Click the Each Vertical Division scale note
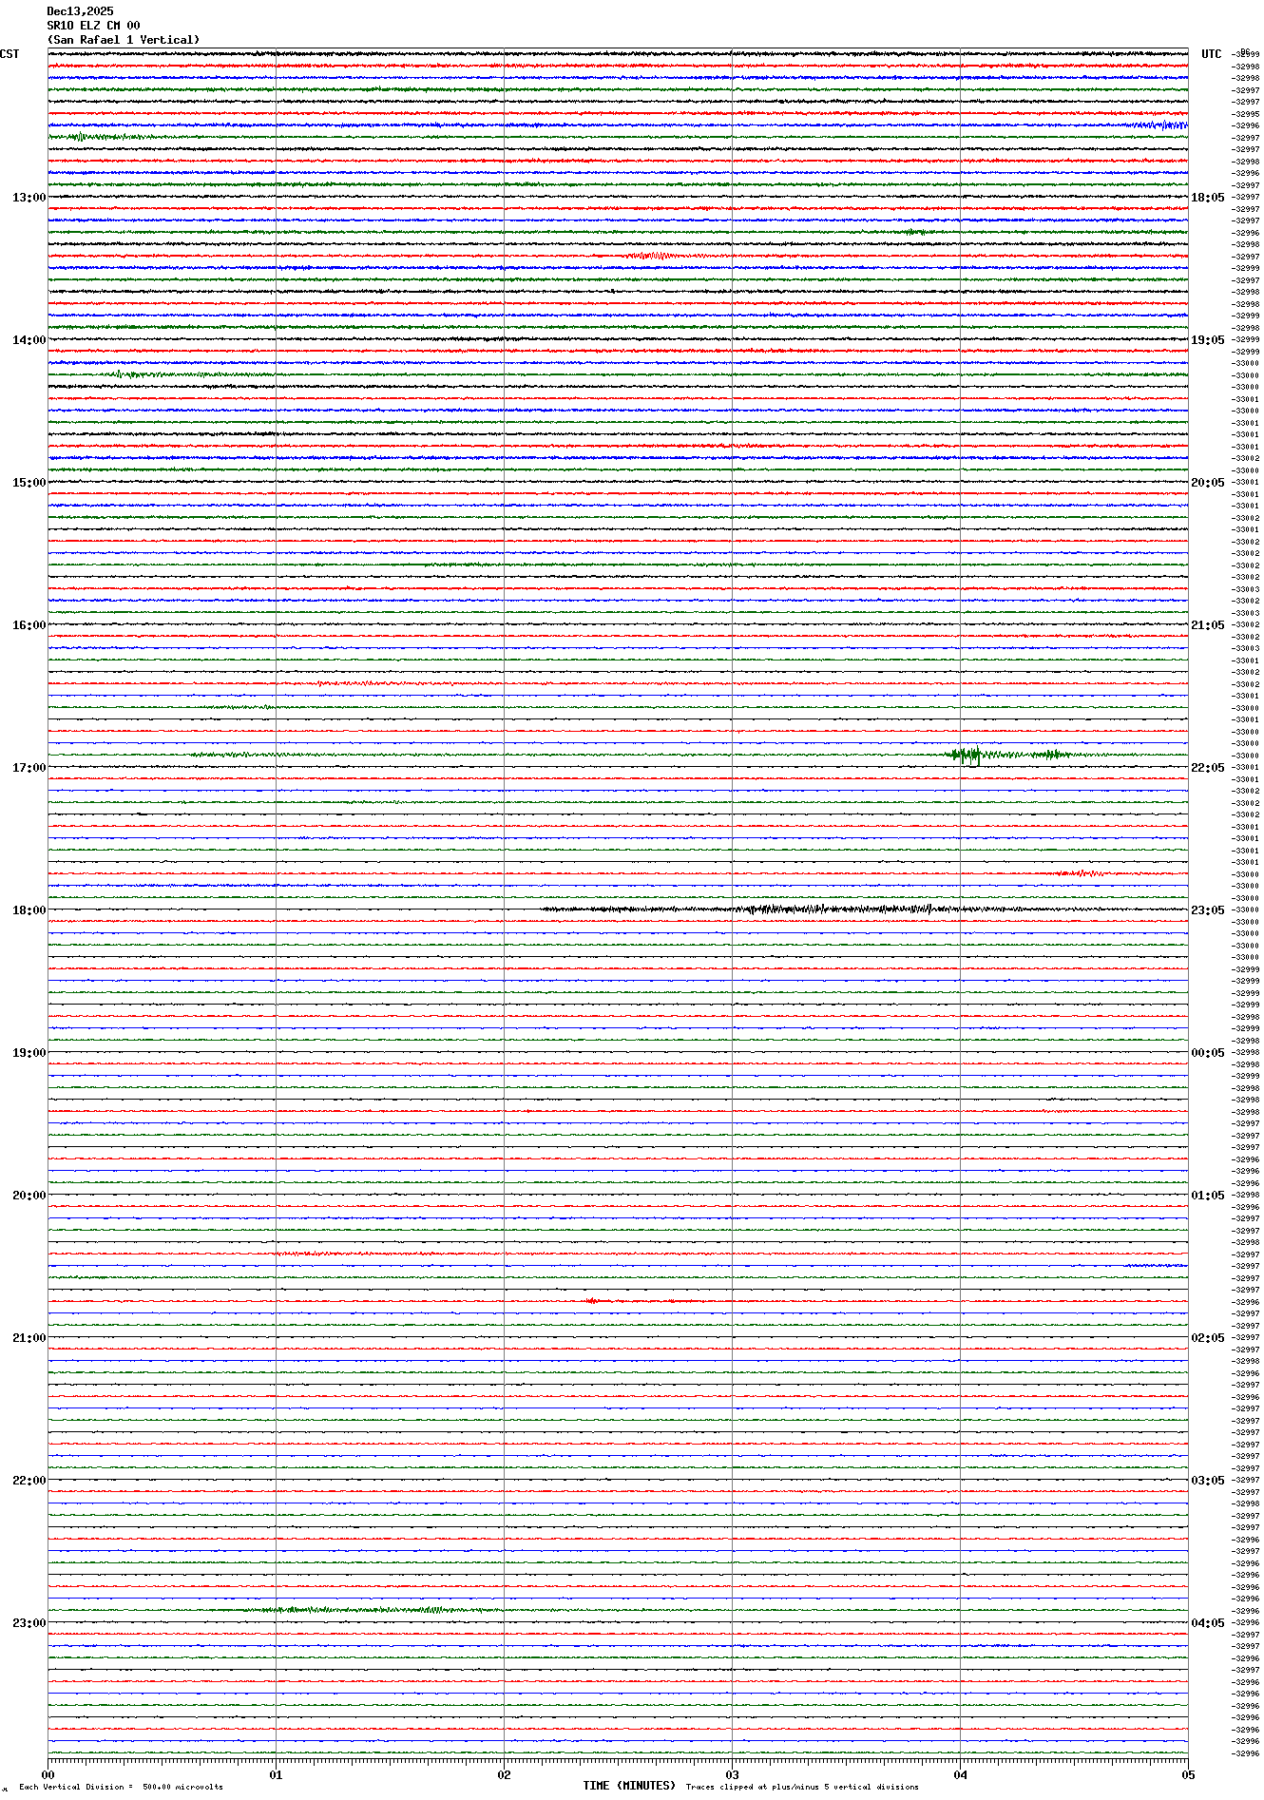The height and width of the screenshot is (1800, 1264). click(x=121, y=1787)
